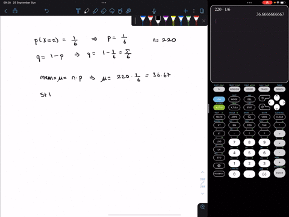Tap the calculator GRAPH key
Screen dimensions: 289x217
[x=279, y=89]
